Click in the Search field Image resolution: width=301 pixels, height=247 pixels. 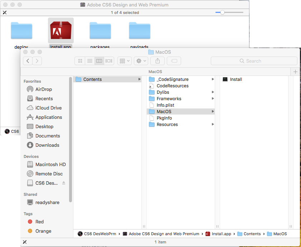(254, 61)
